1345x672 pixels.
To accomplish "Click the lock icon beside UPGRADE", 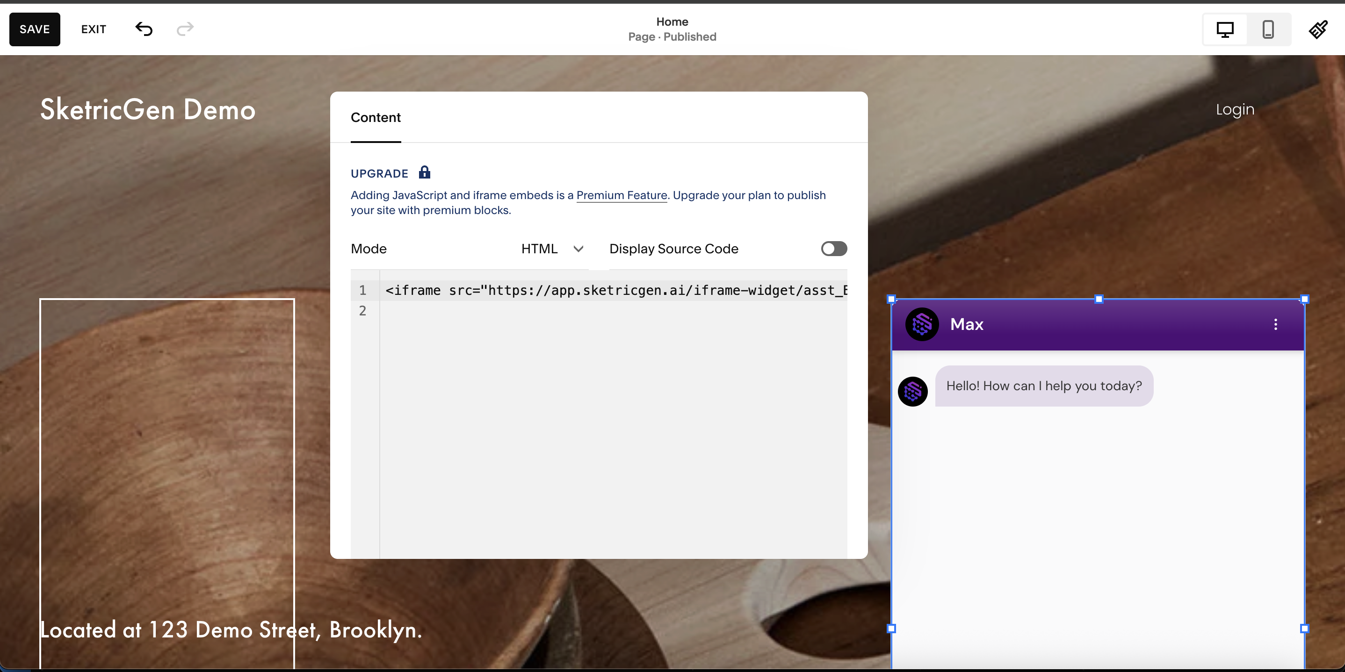I will click(425, 172).
